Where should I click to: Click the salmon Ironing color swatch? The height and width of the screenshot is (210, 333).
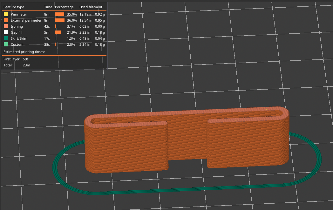tap(6, 26)
